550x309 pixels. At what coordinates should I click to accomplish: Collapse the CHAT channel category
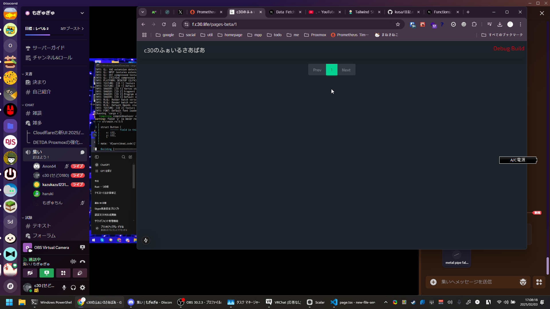(x=29, y=105)
